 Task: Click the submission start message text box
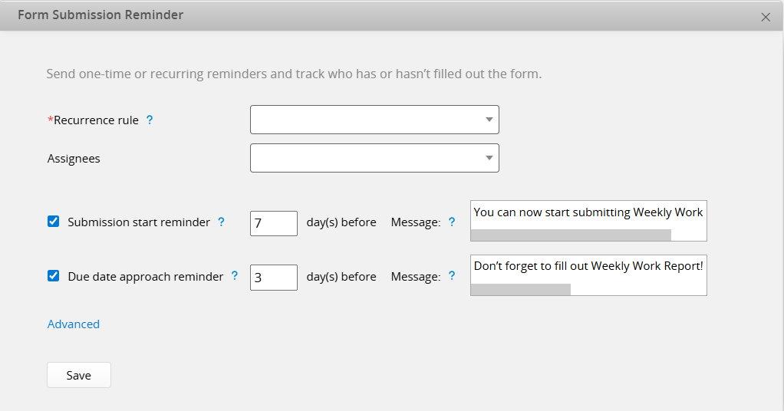(x=588, y=213)
